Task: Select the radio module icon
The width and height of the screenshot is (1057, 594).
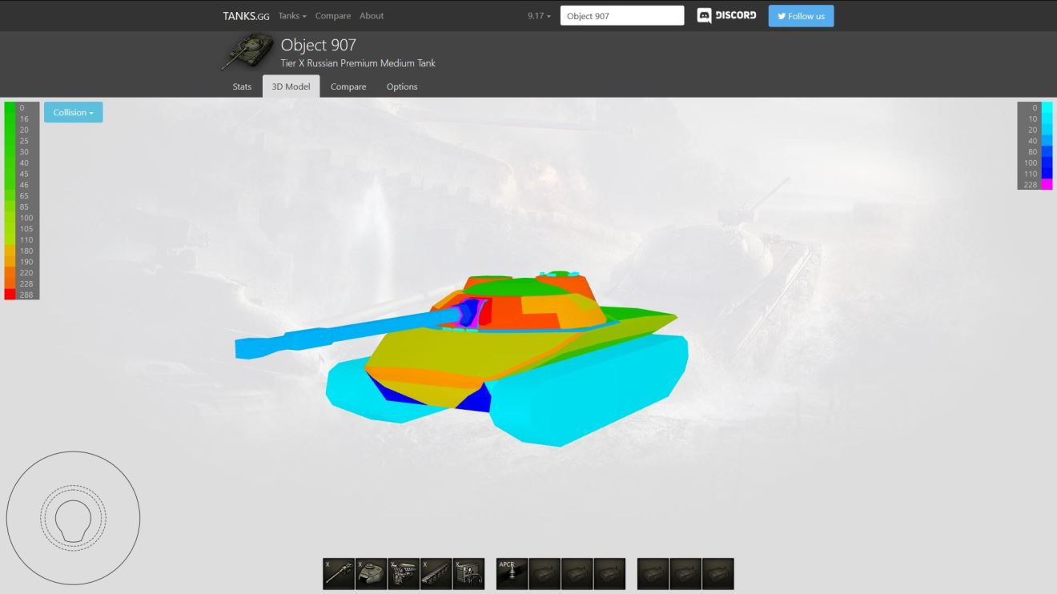Action: 468,573
